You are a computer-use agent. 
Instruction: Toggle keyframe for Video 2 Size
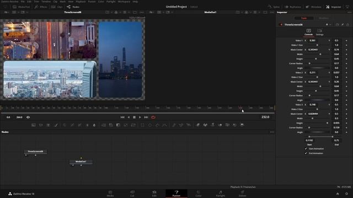(346, 77)
